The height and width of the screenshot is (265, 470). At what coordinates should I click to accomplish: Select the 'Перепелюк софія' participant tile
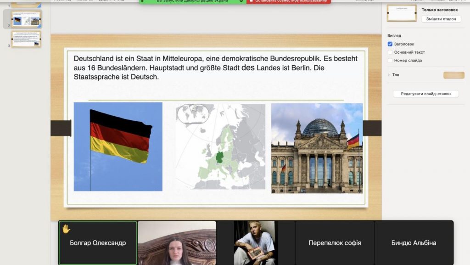[x=335, y=243]
